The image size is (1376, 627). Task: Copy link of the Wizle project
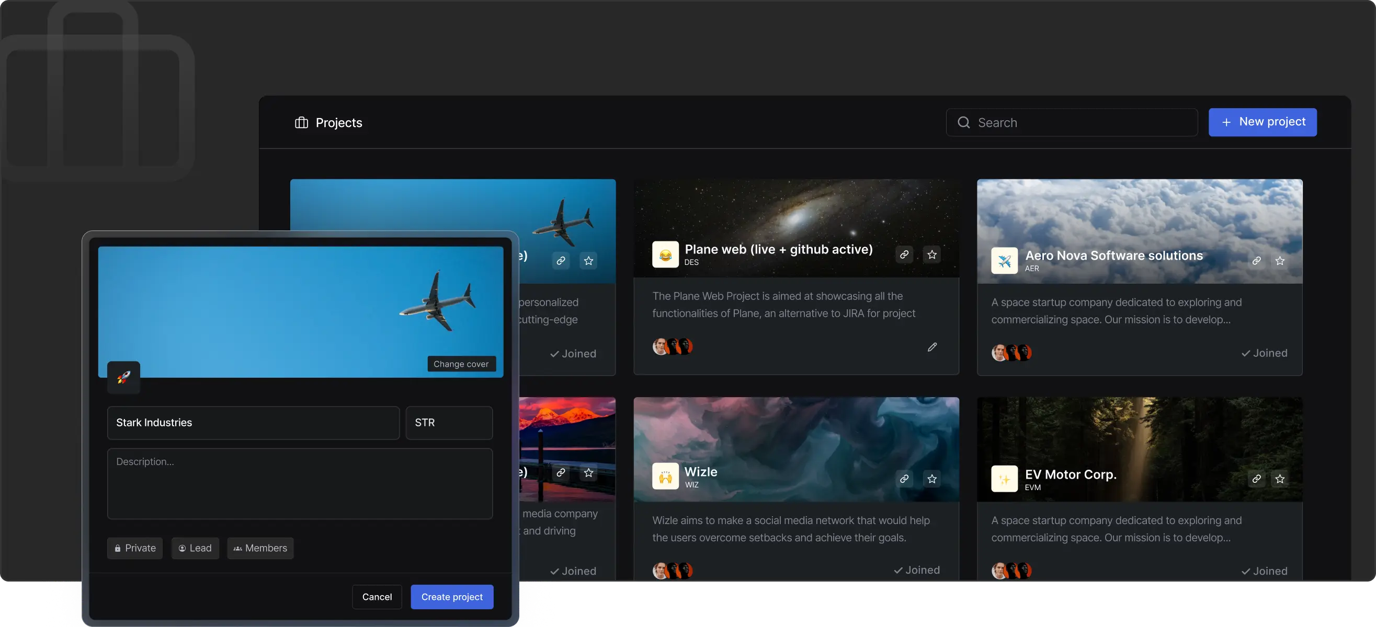pos(904,479)
